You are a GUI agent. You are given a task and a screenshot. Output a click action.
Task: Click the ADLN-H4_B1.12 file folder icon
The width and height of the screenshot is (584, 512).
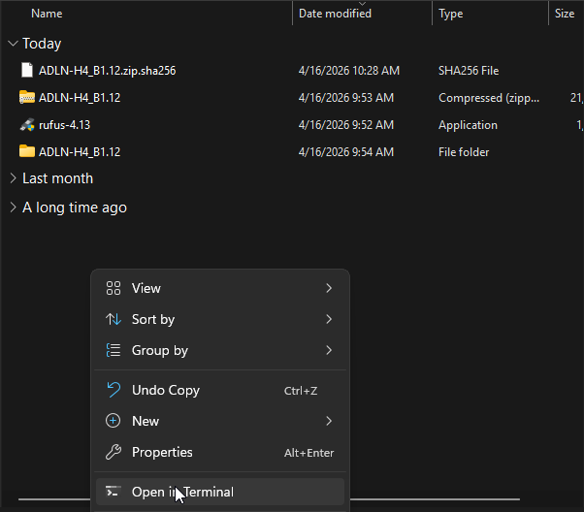[27, 152]
